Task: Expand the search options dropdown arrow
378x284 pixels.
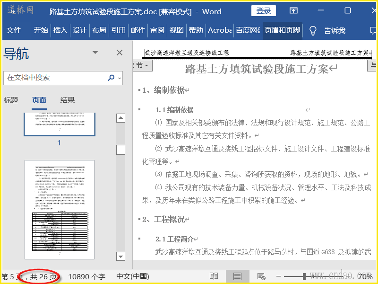Action: coord(120,78)
